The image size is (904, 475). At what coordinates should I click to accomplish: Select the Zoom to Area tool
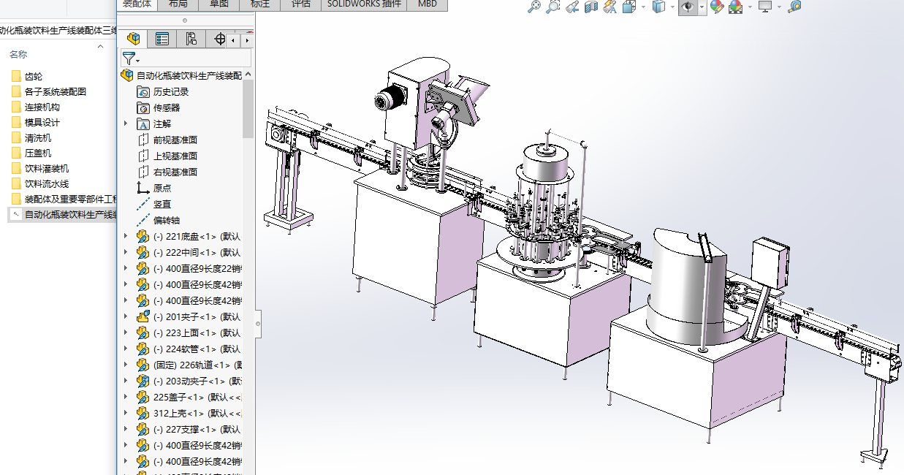pos(553,7)
